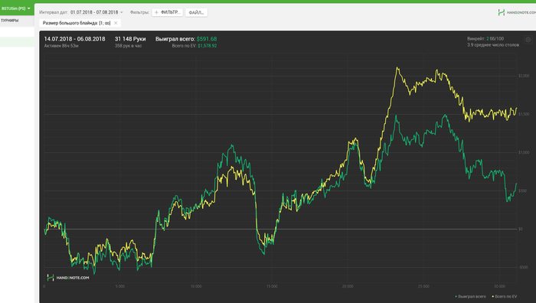Viewport: 536px width, 303px height.
Task: Click the total winnings value $591.68
Action: [207, 39]
